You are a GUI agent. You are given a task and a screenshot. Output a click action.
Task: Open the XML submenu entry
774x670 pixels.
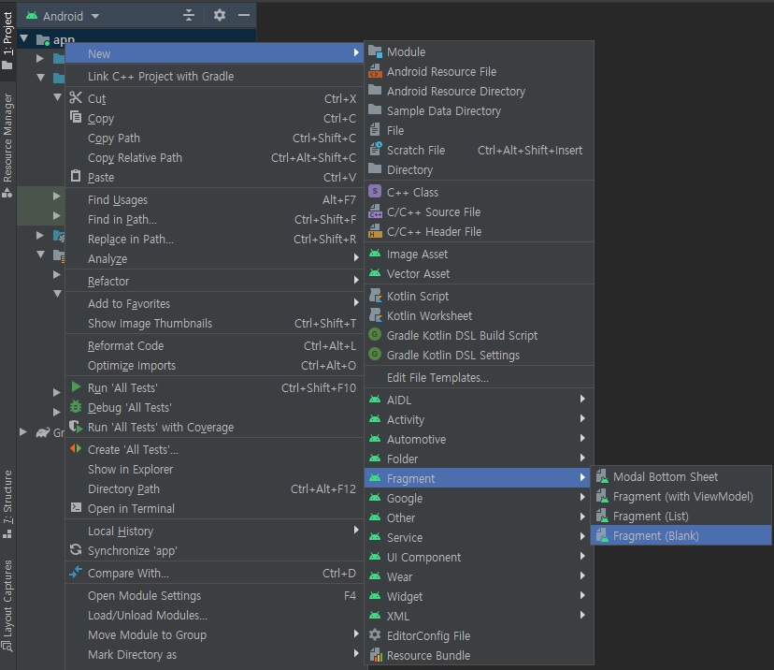pos(479,616)
